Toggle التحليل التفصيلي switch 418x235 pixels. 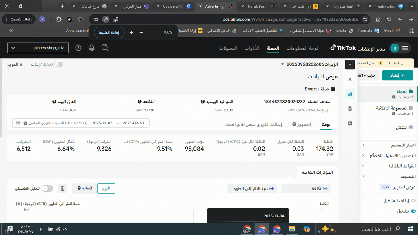click(47, 188)
